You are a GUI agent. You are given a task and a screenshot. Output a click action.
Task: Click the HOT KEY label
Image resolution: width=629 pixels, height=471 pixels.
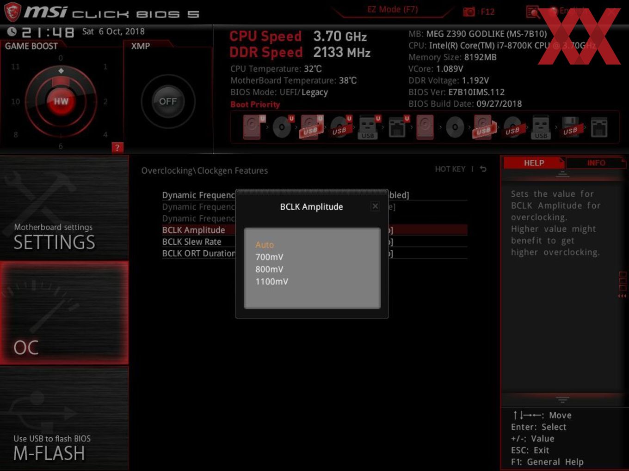pos(450,169)
